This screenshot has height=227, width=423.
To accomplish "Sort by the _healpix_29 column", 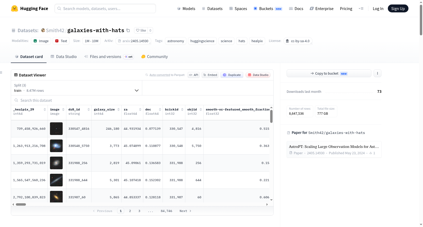I will pyautogui.click(x=45, y=109).
